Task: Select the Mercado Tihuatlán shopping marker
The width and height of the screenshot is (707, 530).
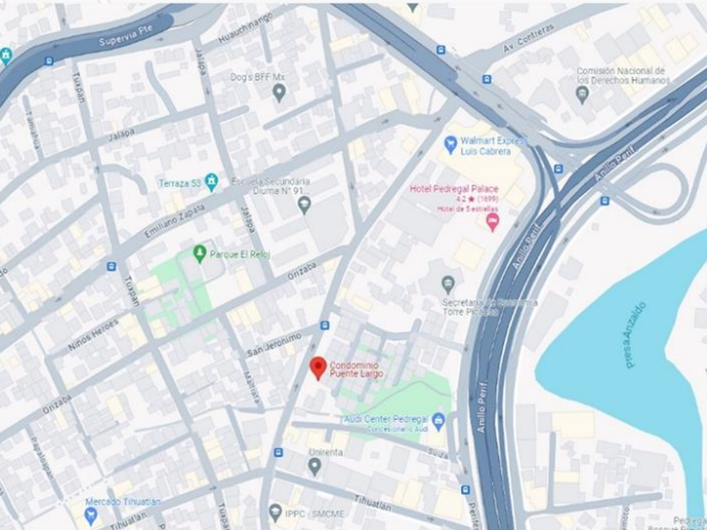Action: pyautogui.click(x=91, y=516)
